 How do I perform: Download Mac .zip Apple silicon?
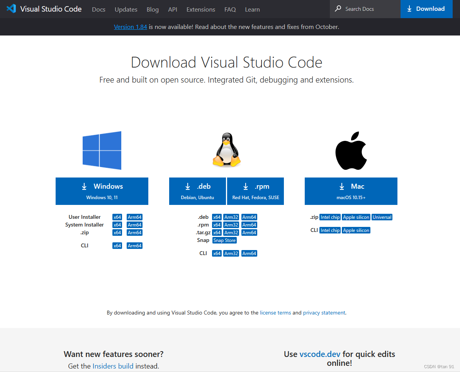pyautogui.click(x=356, y=217)
